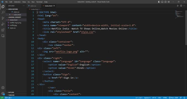Switch to the style.css editor tab
The image size is (187, 99).
33,6
